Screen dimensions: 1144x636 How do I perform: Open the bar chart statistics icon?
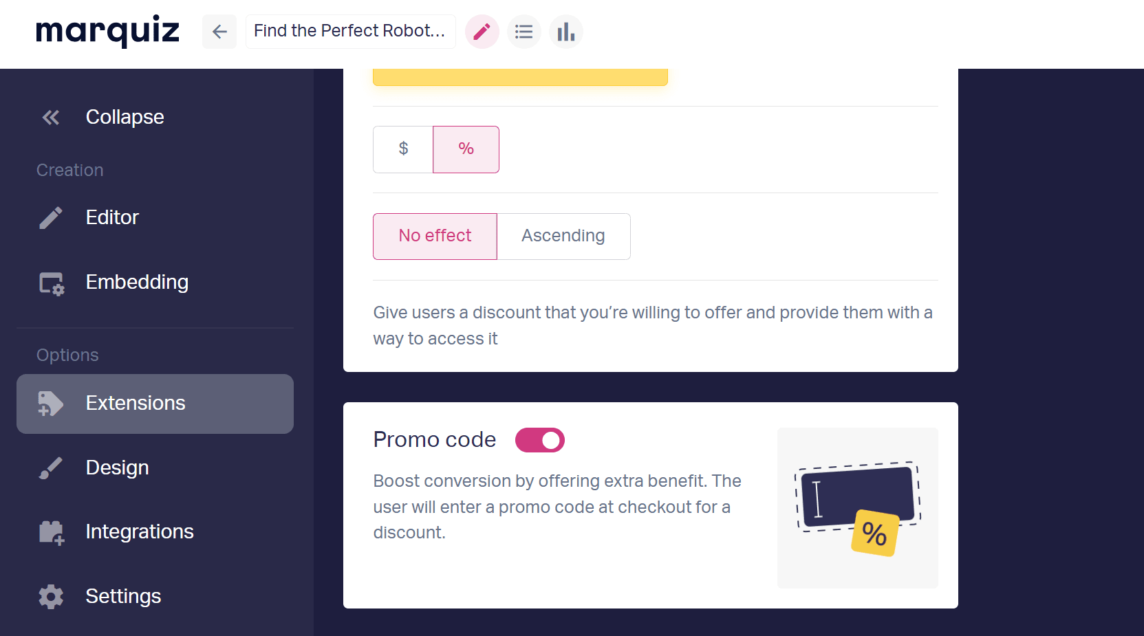(566, 32)
